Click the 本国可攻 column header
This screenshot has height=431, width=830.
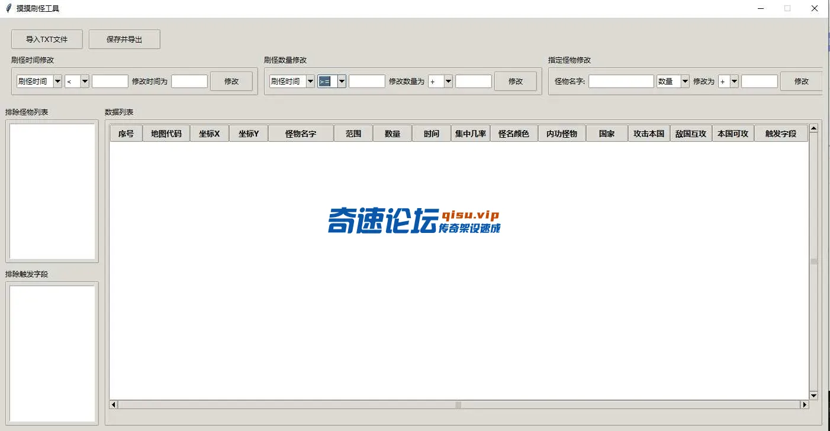pos(733,134)
